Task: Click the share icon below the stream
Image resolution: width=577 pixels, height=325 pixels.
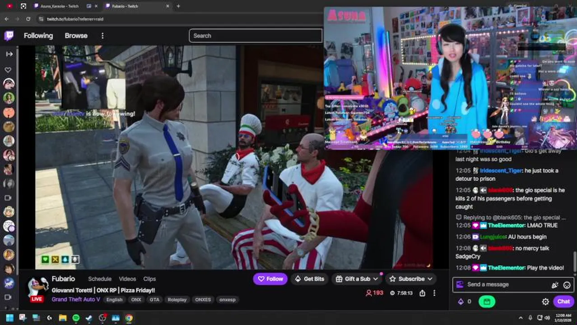Action: tap(422, 293)
